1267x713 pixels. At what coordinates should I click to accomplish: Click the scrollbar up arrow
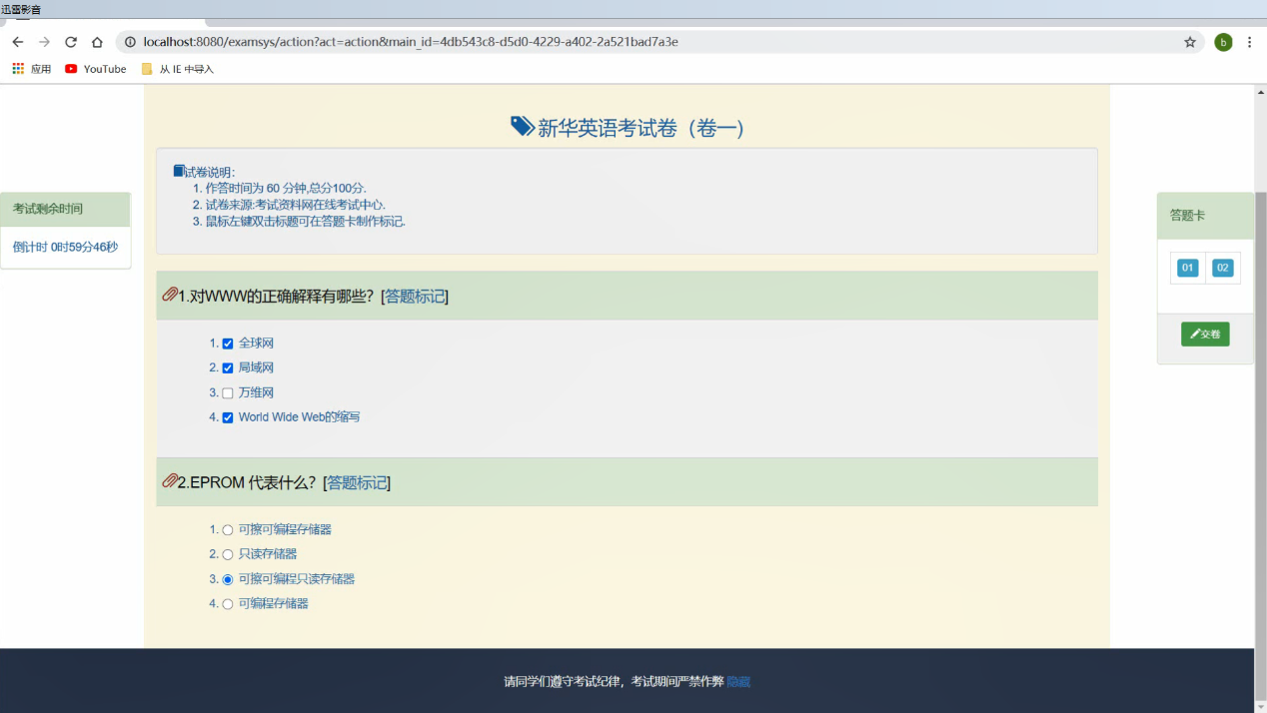[1260, 92]
